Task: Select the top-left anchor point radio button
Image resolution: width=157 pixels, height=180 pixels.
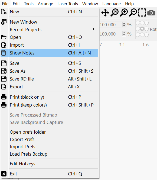Action: [x=138, y=23]
